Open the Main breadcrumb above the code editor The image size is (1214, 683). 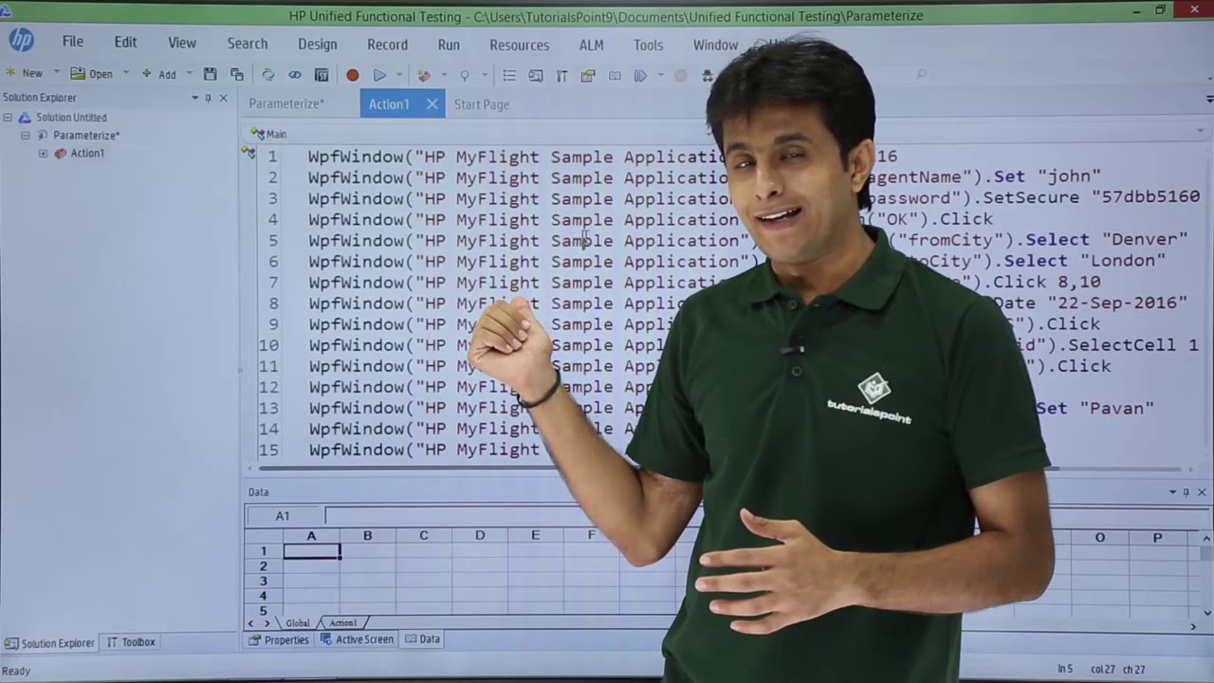coord(269,134)
